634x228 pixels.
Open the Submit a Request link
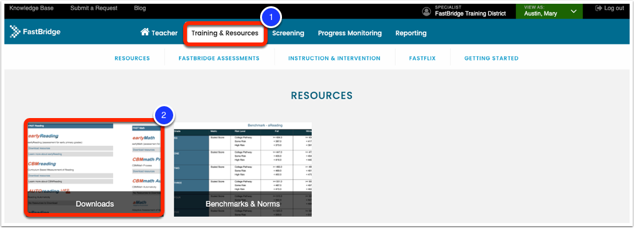tap(94, 8)
